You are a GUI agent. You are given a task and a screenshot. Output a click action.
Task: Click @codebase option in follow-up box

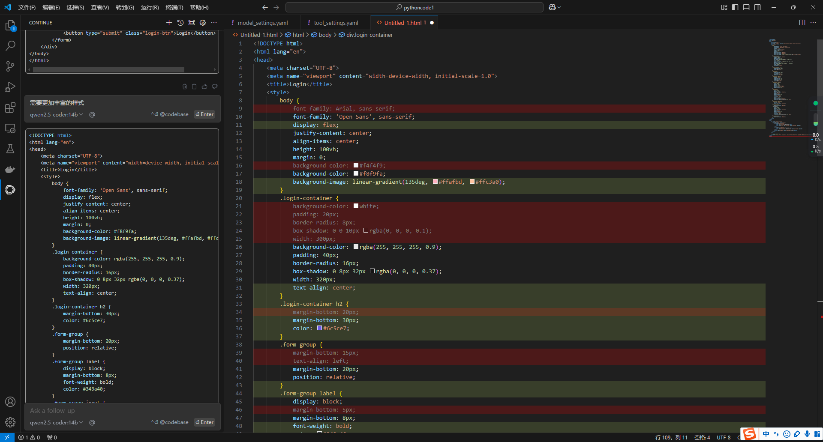(x=170, y=422)
